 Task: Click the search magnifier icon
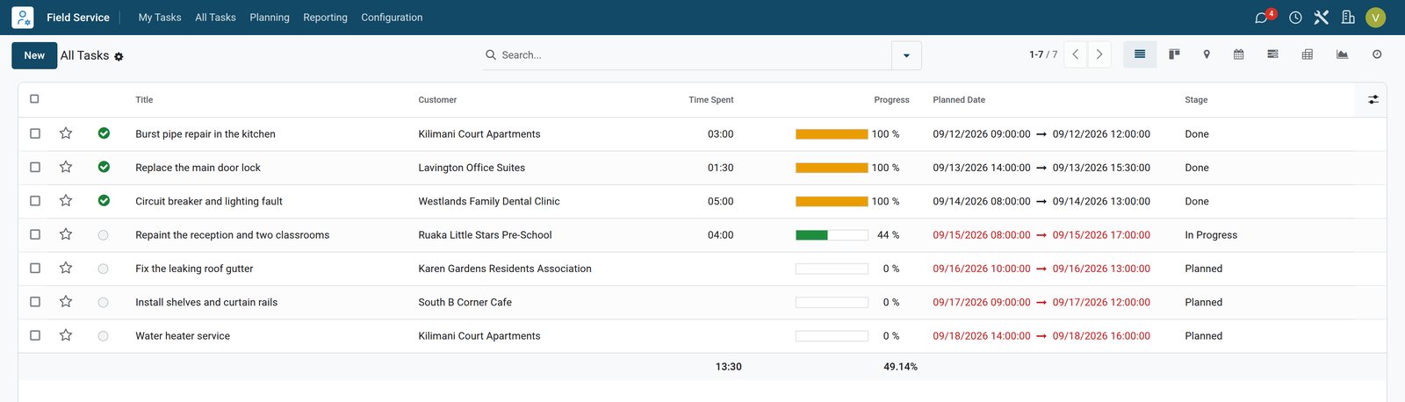point(491,54)
